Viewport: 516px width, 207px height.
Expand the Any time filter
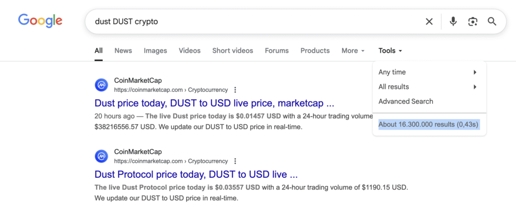[x=428, y=72]
